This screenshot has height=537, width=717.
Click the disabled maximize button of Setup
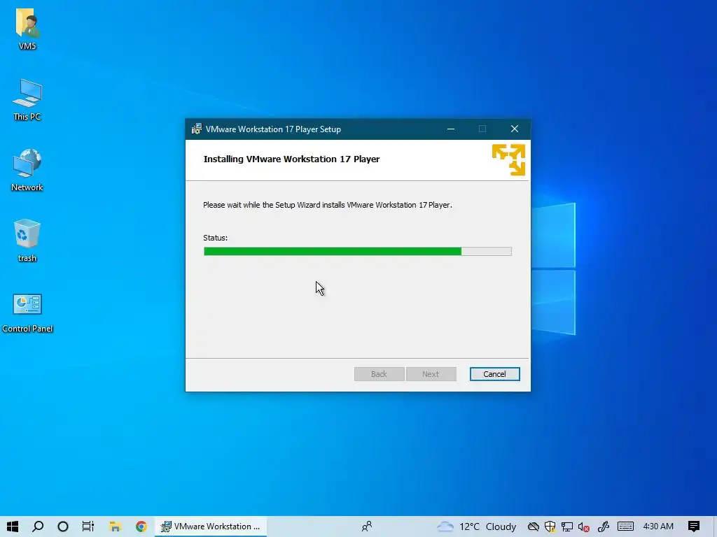482,129
